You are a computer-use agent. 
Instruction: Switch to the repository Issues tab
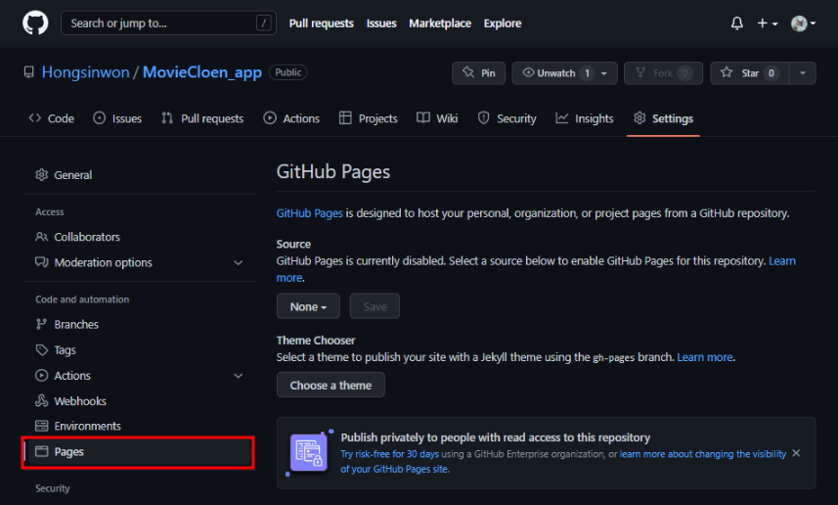pos(117,118)
